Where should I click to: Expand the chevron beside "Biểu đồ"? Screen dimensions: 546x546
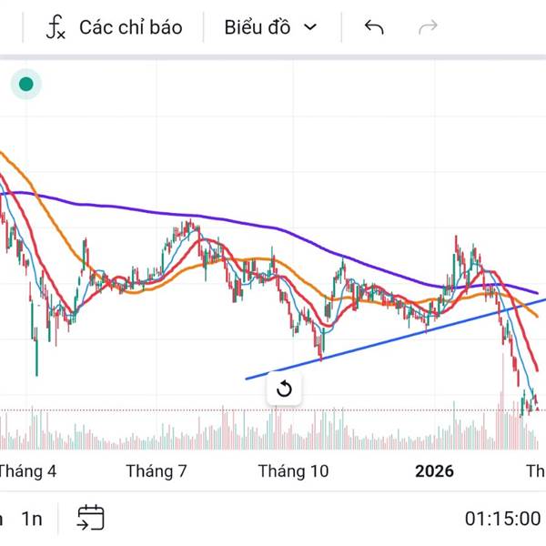310,27
